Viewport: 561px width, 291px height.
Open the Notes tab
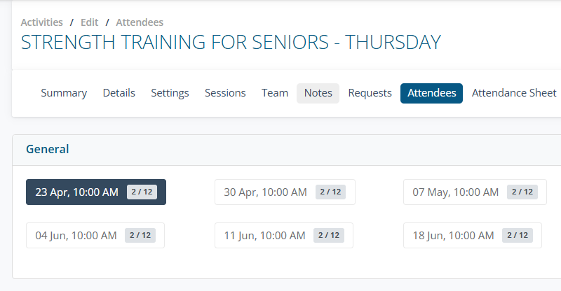coord(318,93)
